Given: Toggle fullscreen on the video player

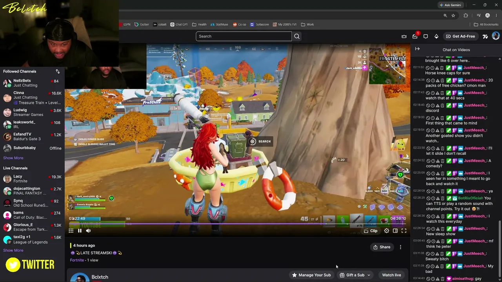Looking at the screenshot, I should point(404,231).
